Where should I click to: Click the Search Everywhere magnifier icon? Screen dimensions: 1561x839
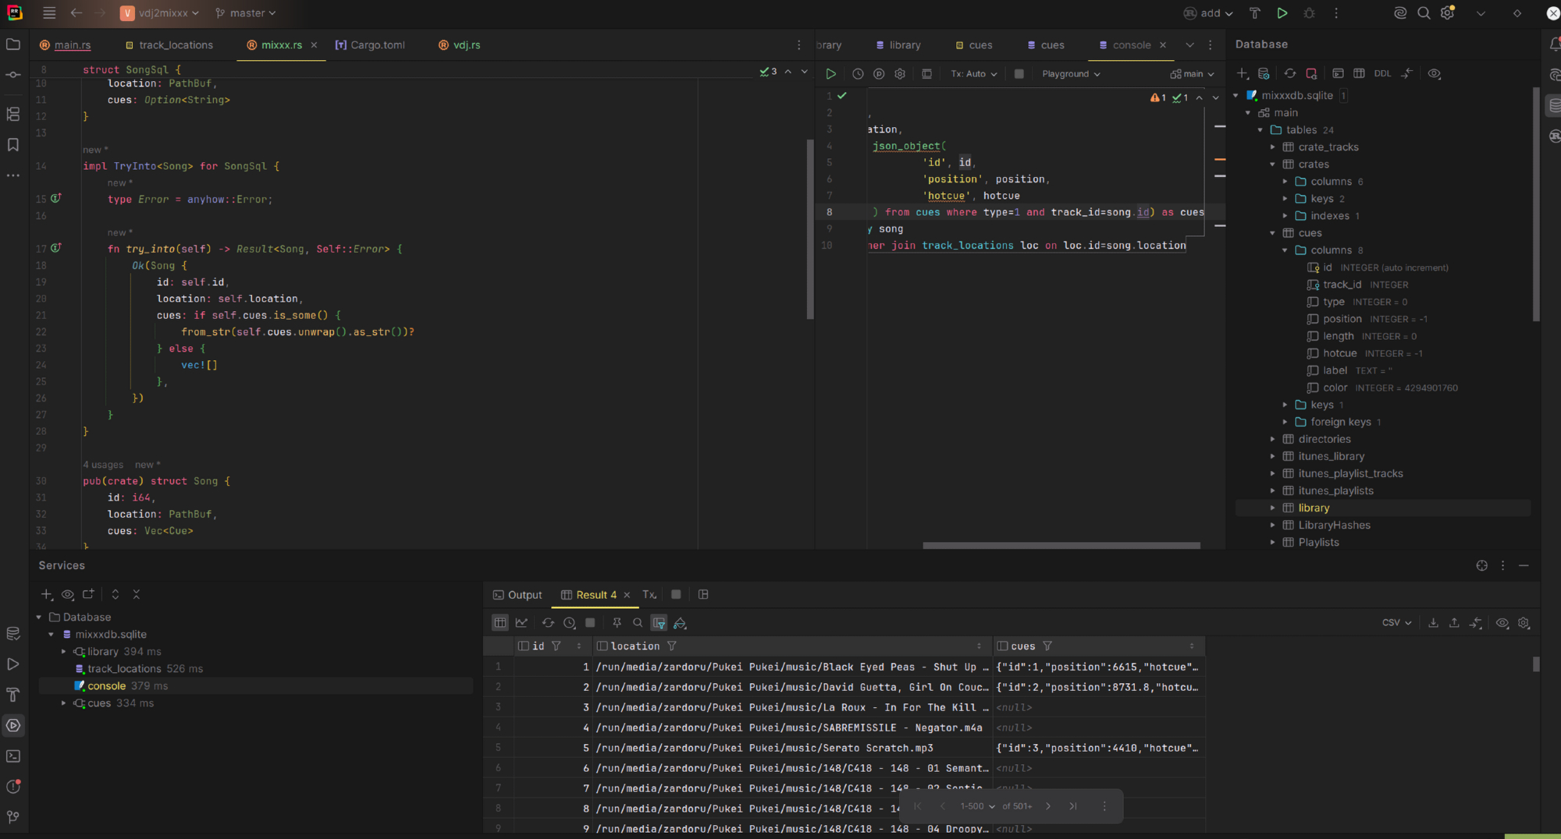point(1424,13)
